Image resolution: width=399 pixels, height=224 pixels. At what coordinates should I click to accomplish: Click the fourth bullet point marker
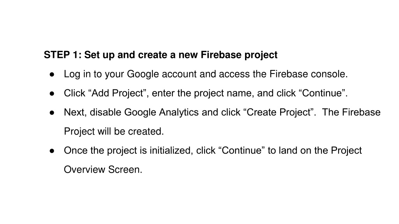click(52, 151)
